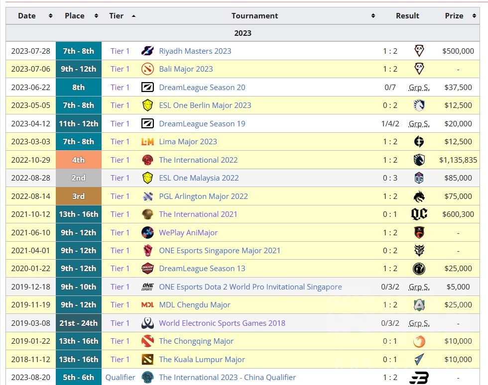The image size is (488, 385).
Task: Click the OG team logo in ESL One Malaysia row
Action: 419,178
